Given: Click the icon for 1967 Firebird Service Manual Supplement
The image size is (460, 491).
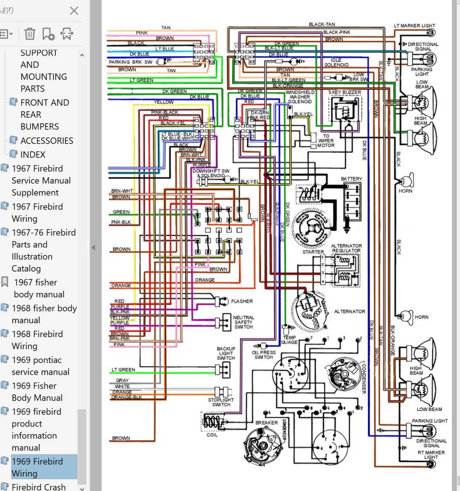Looking at the screenshot, I should [x=4, y=168].
